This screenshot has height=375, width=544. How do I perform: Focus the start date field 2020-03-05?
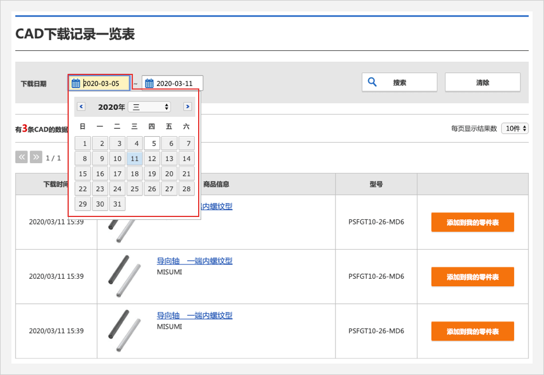coord(105,84)
